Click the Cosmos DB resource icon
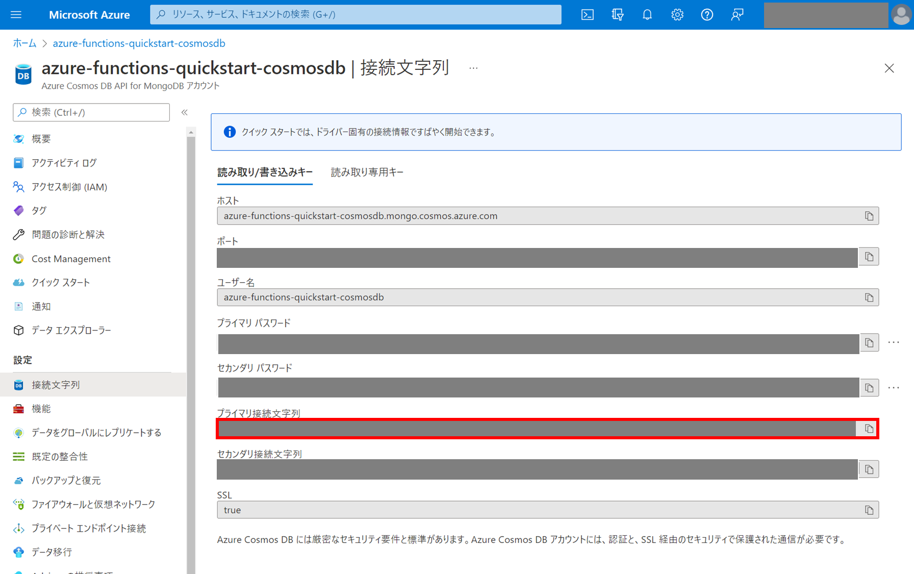The image size is (914, 574). pos(23,74)
